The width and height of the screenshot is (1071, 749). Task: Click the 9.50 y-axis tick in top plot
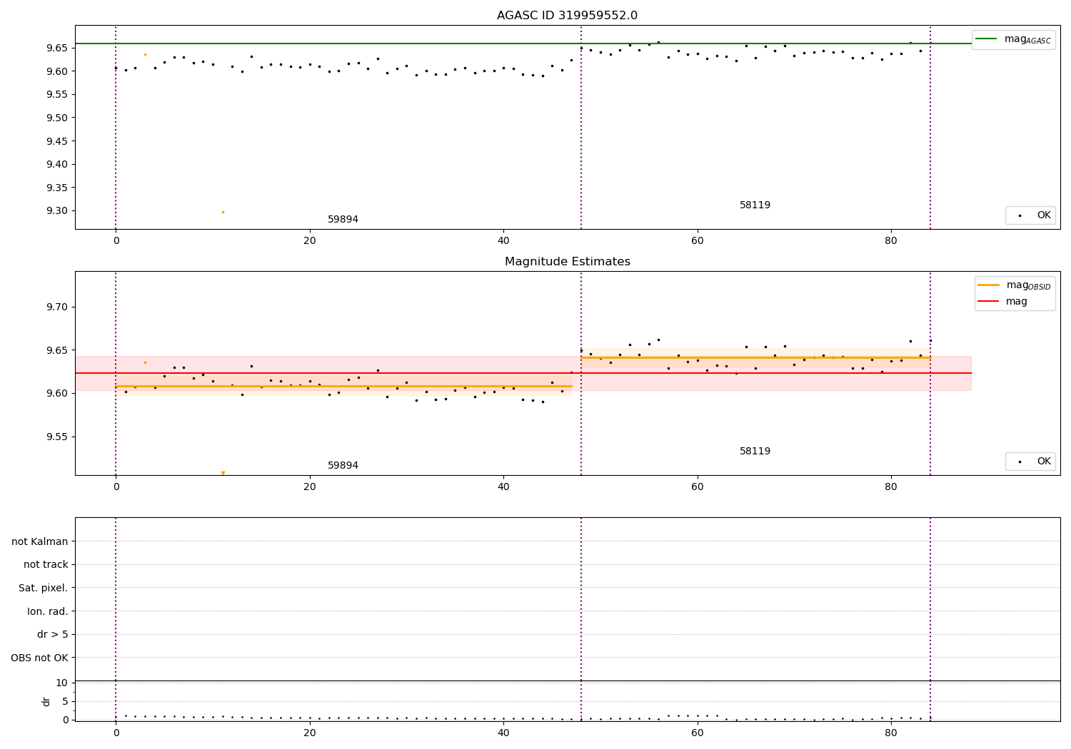tap(56, 118)
